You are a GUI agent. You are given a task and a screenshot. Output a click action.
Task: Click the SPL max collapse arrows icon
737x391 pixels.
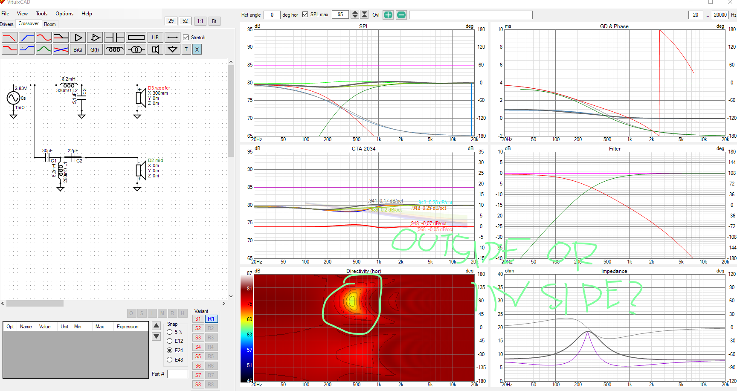click(364, 14)
